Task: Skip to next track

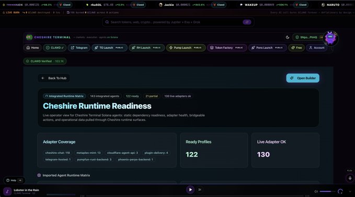Action: tap(200, 190)
